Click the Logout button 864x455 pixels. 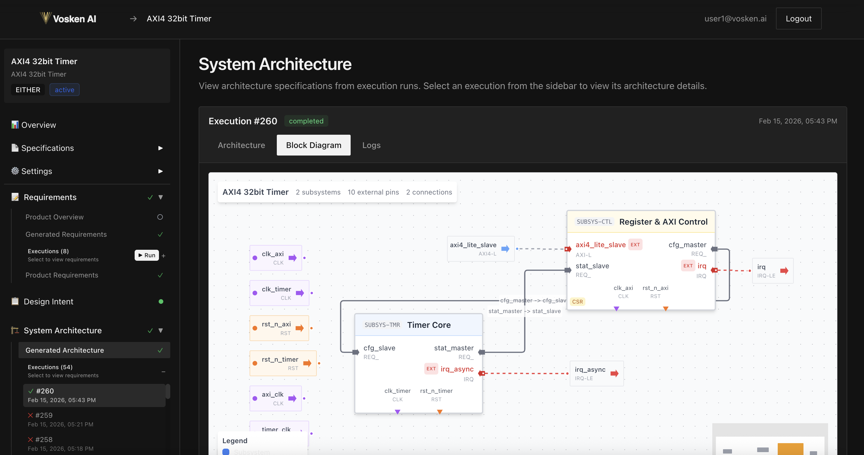point(798,19)
